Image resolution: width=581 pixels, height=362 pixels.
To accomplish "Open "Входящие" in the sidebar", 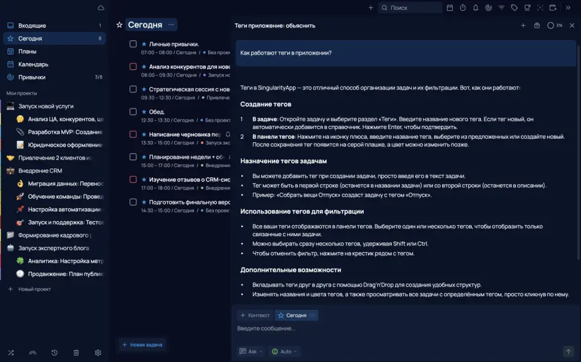I will click(x=32, y=26).
